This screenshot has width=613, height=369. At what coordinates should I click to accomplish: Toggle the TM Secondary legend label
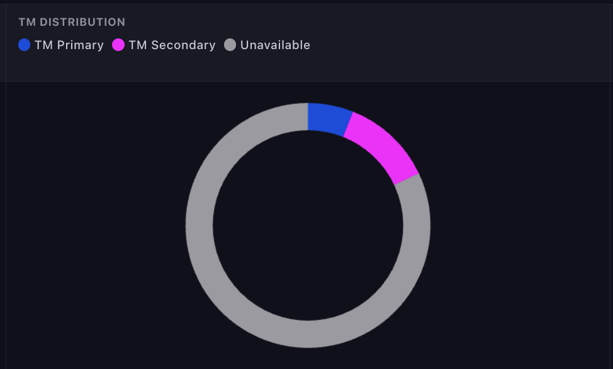pos(172,45)
